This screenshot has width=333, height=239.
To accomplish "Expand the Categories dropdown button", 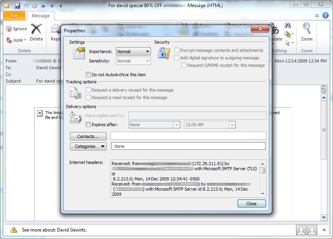I will pos(88,146).
